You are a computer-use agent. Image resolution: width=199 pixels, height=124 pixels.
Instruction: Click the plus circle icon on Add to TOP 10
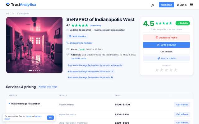[159, 58]
